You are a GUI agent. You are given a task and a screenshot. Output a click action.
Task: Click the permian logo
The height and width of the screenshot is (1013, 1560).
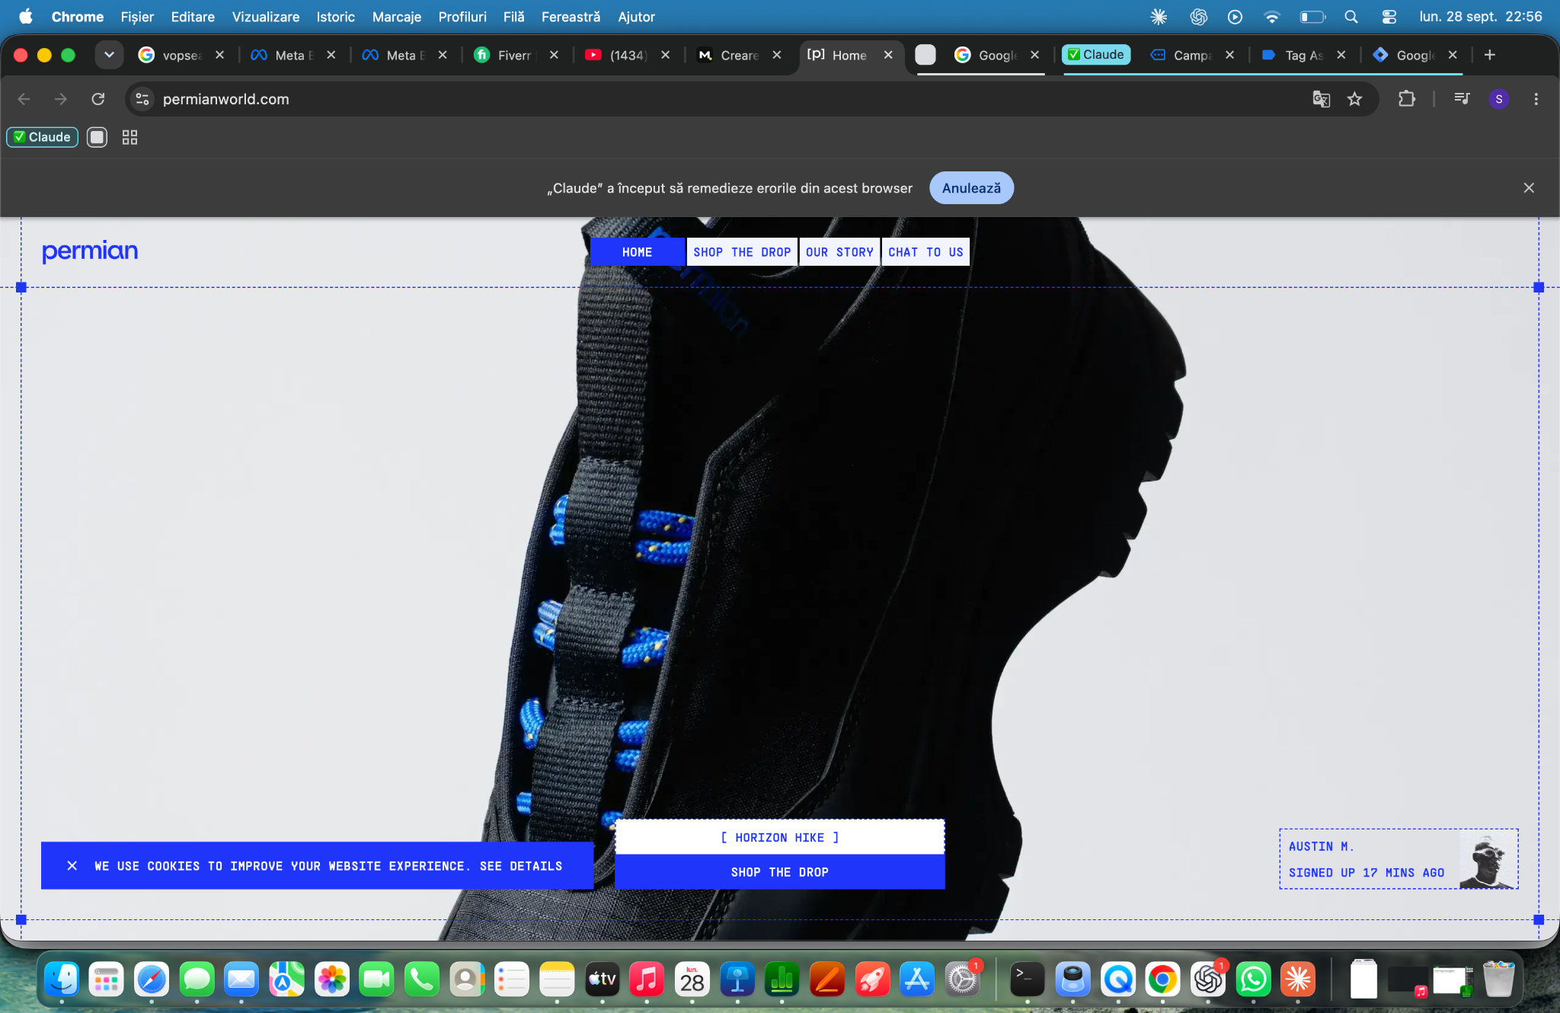90,251
